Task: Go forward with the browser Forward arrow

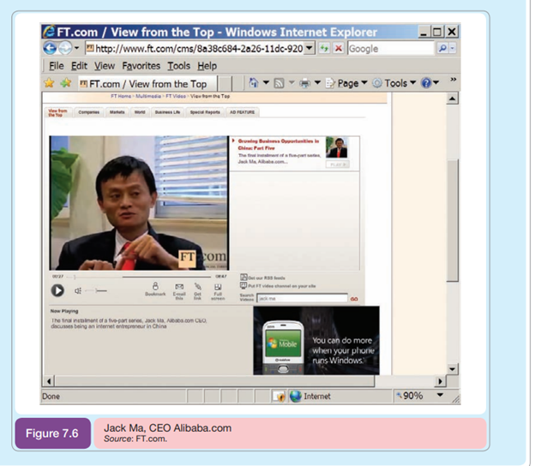Action: point(65,48)
